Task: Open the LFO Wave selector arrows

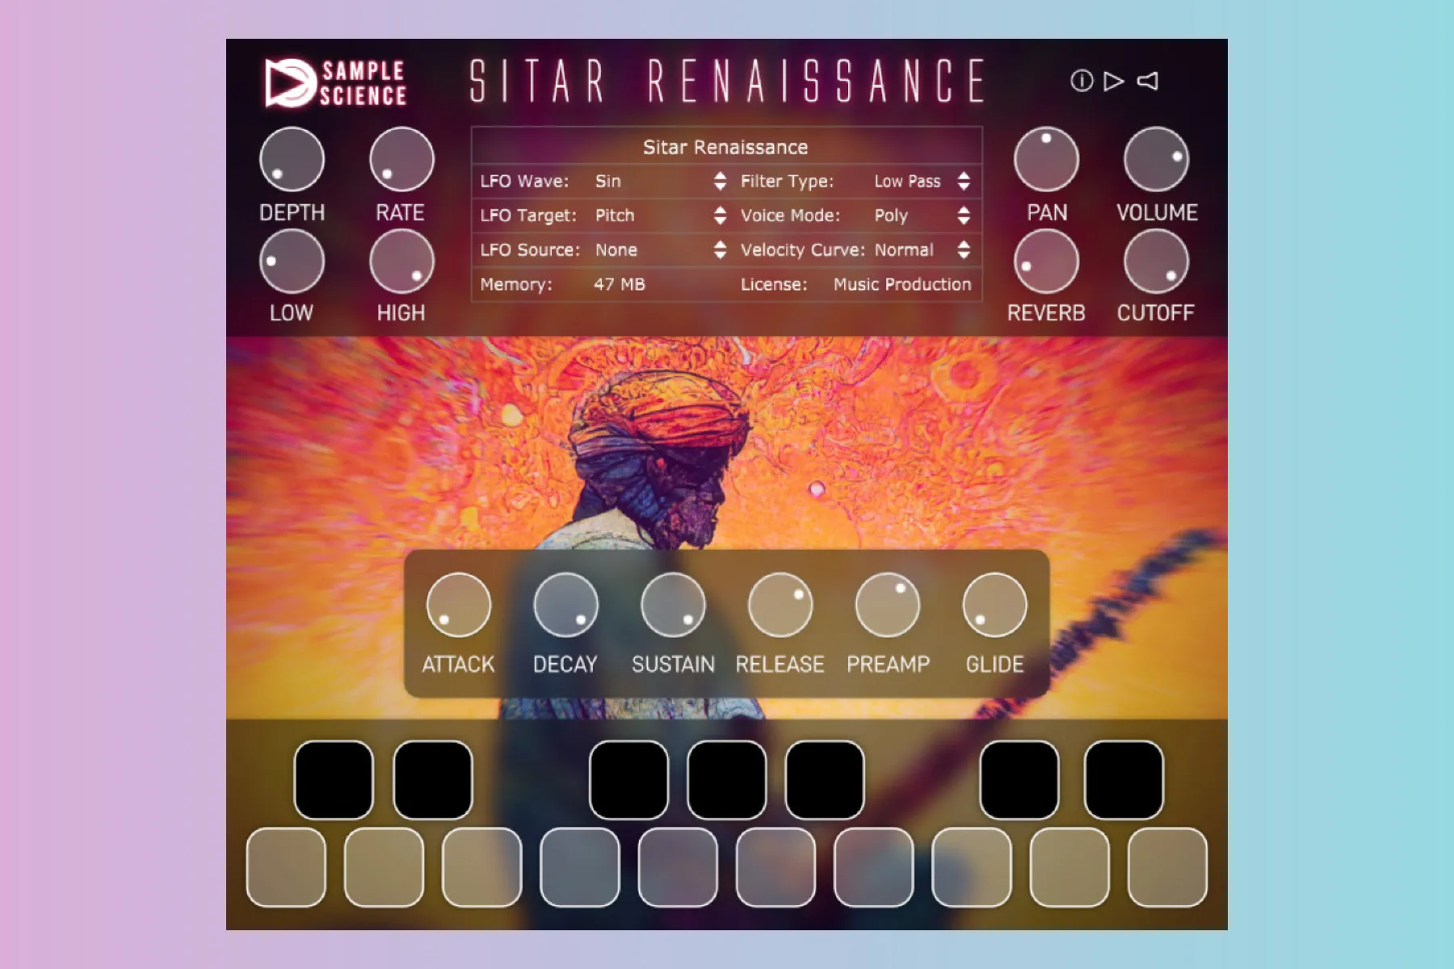Action: pyautogui.click(x=720, y=181)
